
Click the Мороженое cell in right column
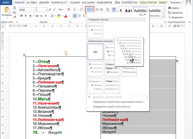112,124
